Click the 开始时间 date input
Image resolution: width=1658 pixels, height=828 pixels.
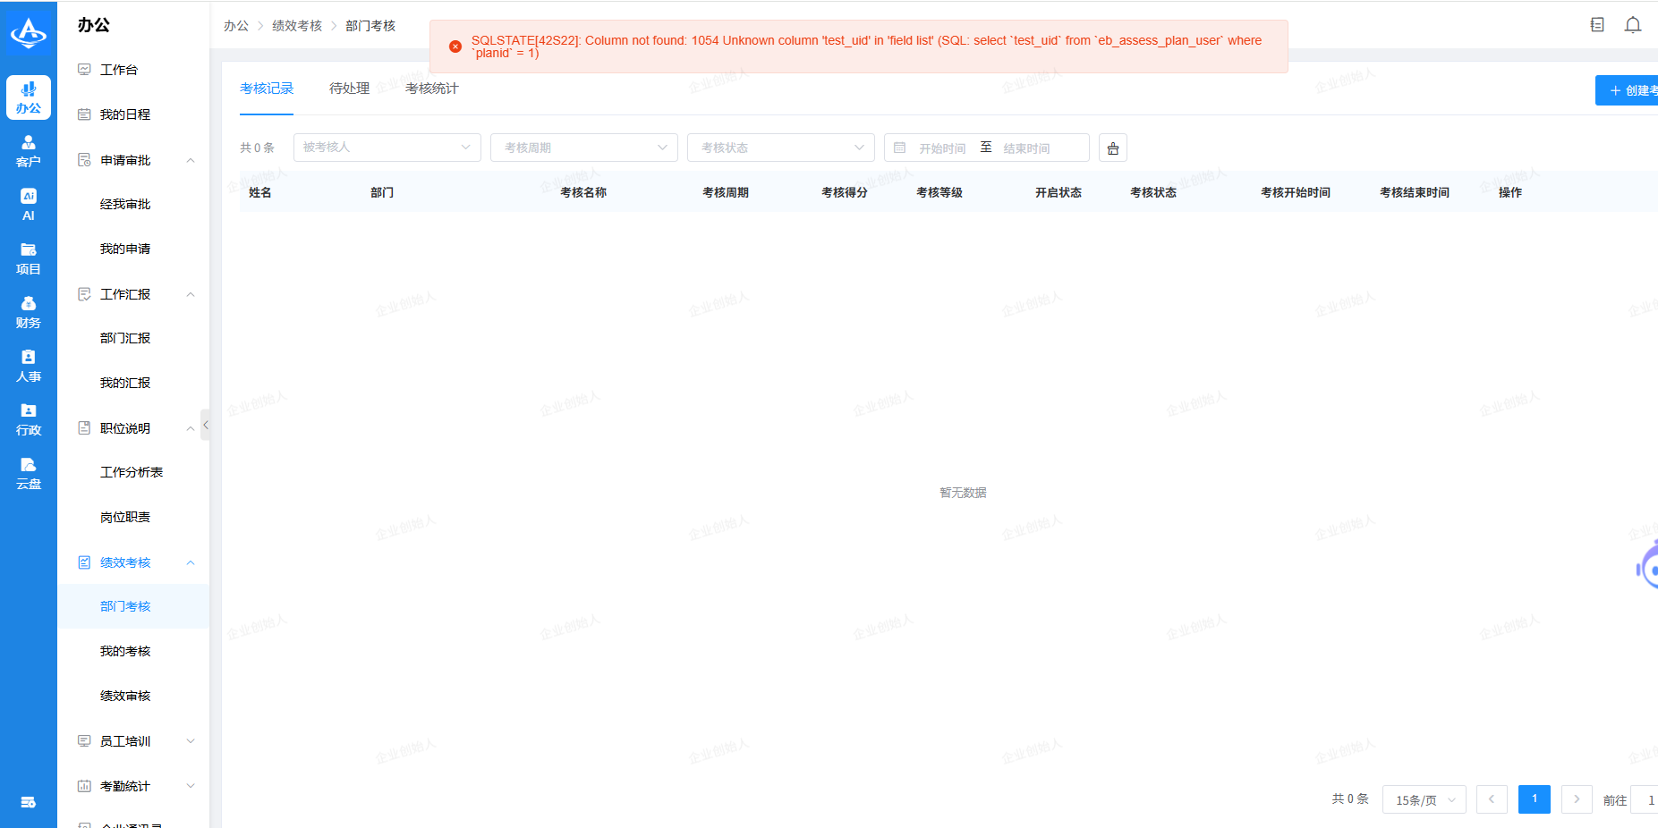(x=942, y=148)
